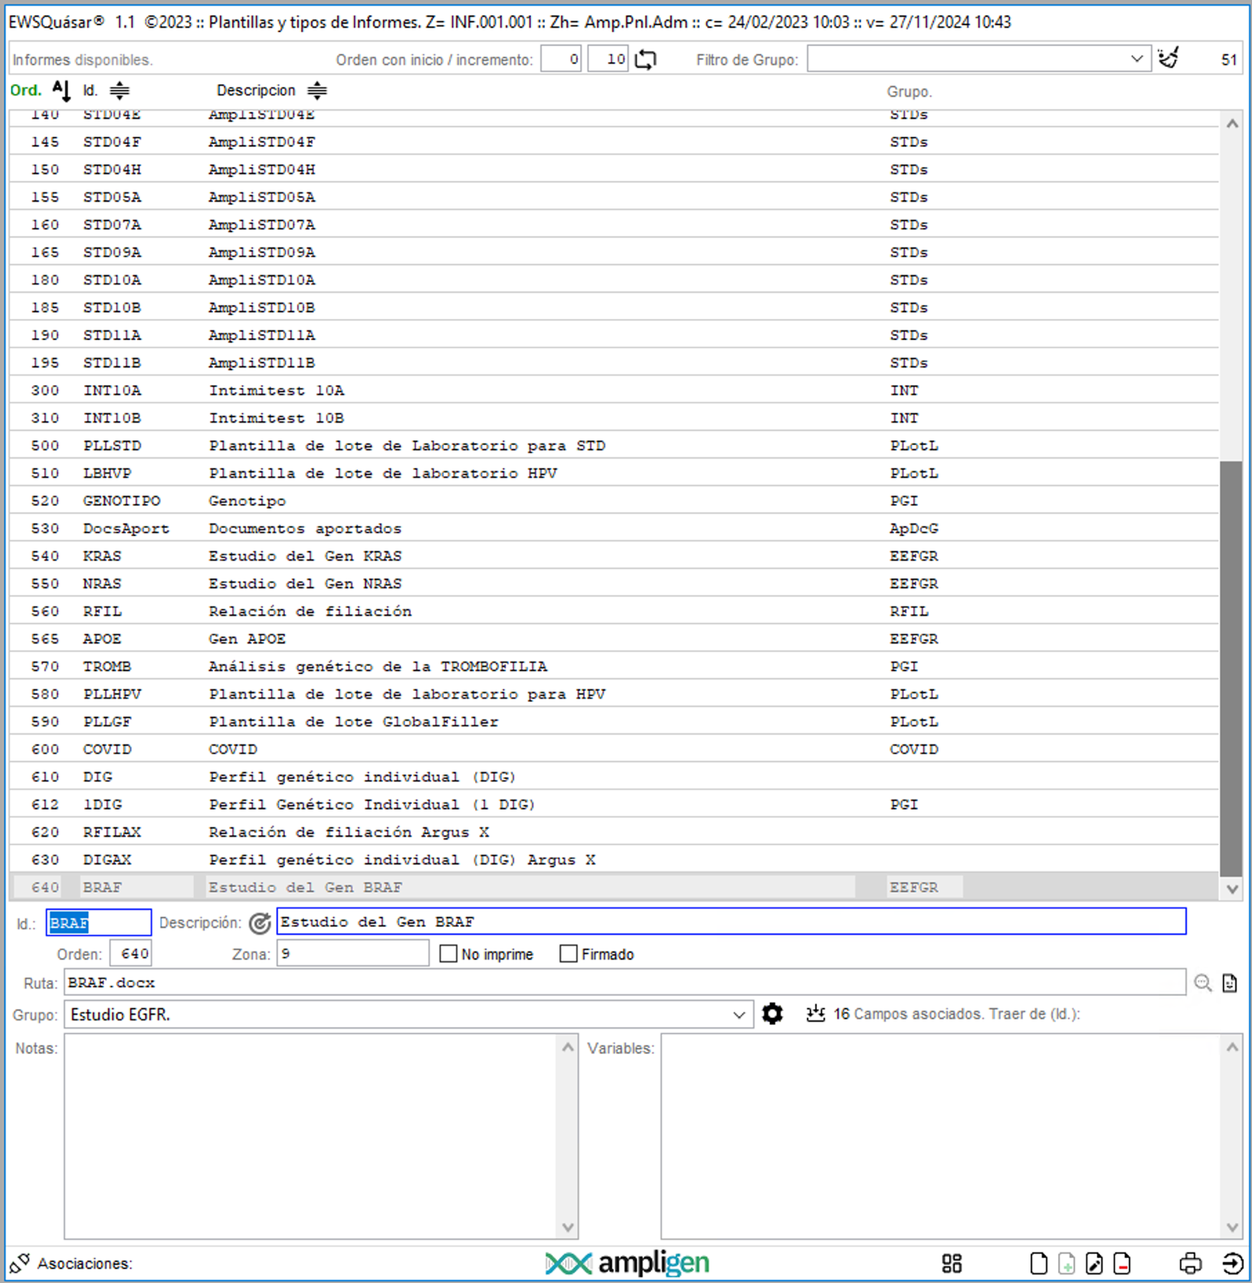Tick the Firmado checkbox
This screenshot has height=1283, width=1252.
(569, 954)
